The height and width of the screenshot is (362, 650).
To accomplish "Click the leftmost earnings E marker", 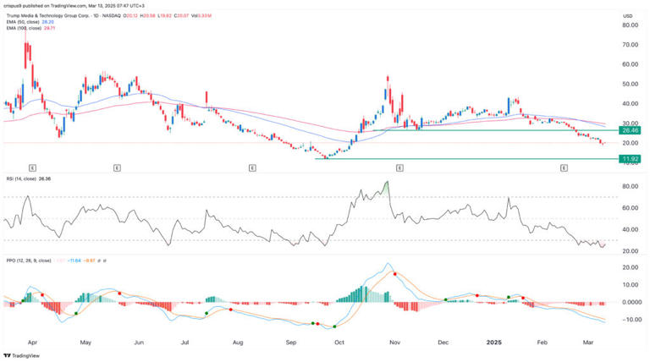I will [32, 168].
